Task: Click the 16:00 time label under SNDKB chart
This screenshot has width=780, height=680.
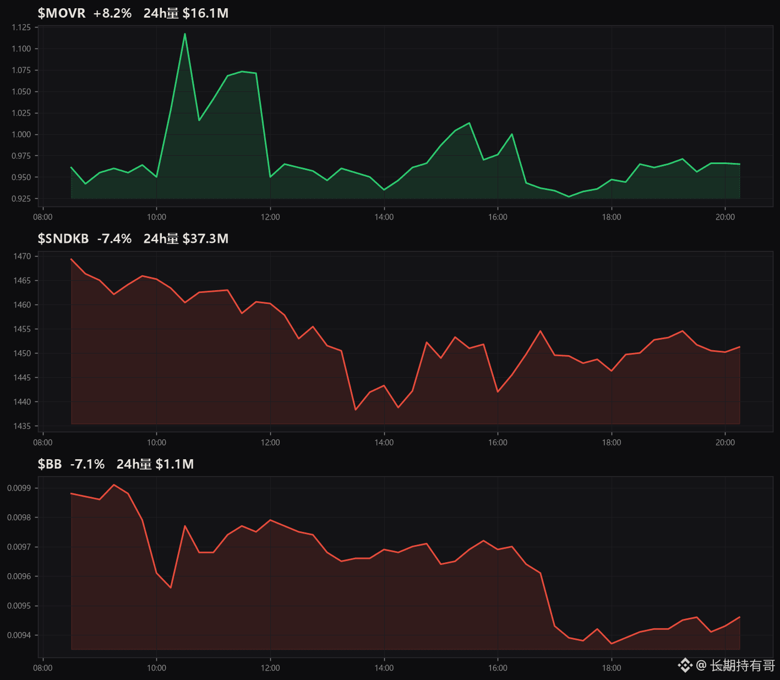Action: pyautogui.click(x=498, y=443)
